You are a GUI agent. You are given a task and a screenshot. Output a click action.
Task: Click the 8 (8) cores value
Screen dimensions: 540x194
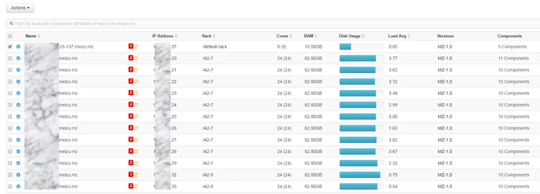281,47
